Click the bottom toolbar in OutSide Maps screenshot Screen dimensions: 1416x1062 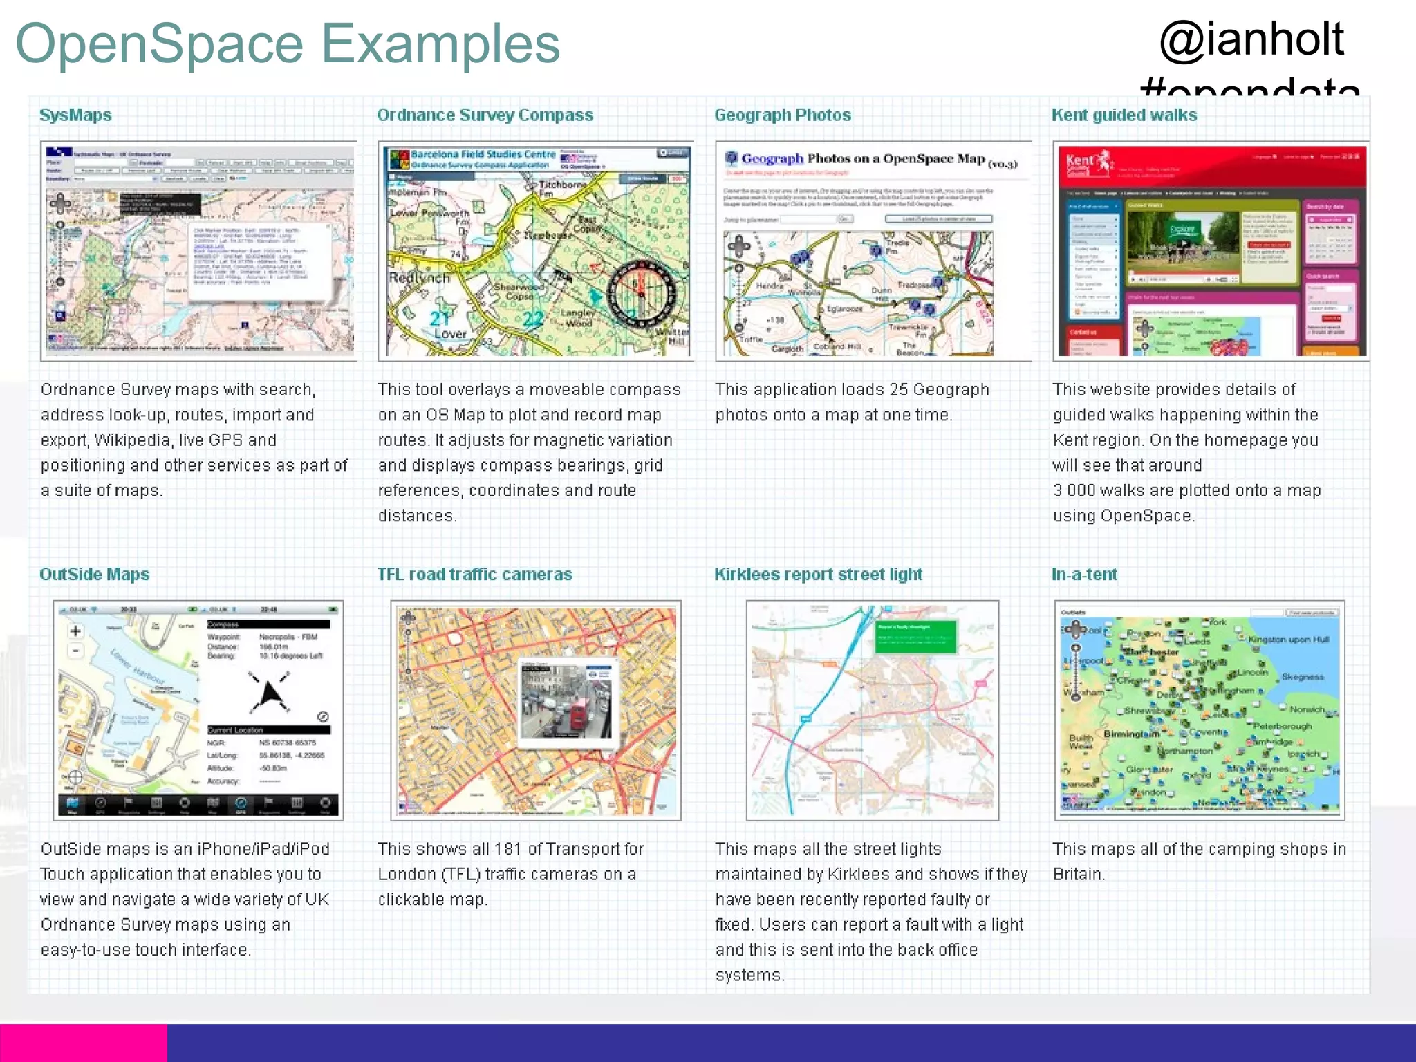point(198,805)
